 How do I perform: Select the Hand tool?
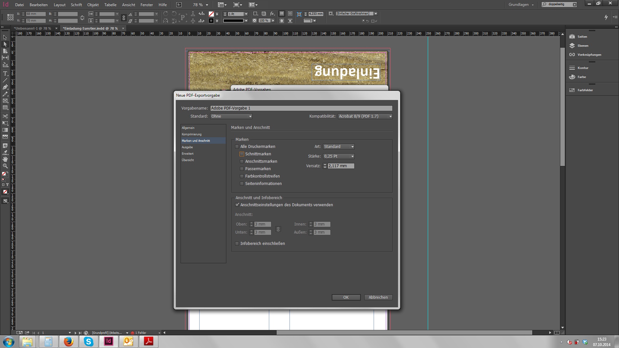click(x=5, y=159)
